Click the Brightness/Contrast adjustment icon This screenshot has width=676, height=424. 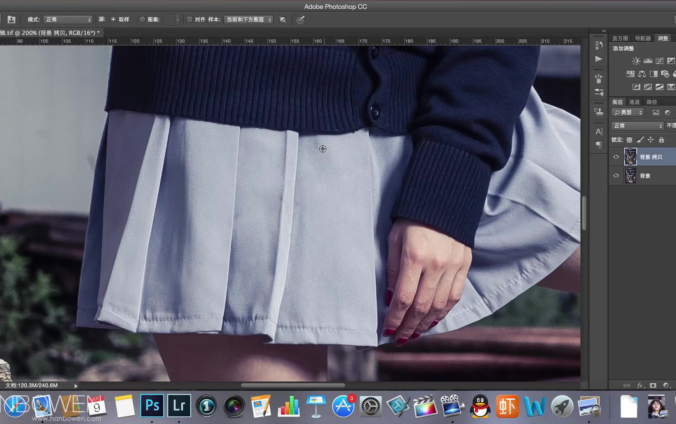coord(636,61)
